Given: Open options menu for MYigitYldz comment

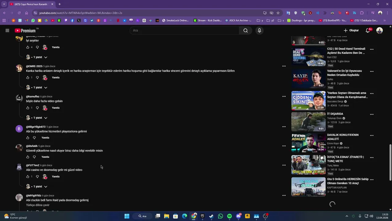Looking at the screenshot, I should pyautogui.click(x=284, y=196).
